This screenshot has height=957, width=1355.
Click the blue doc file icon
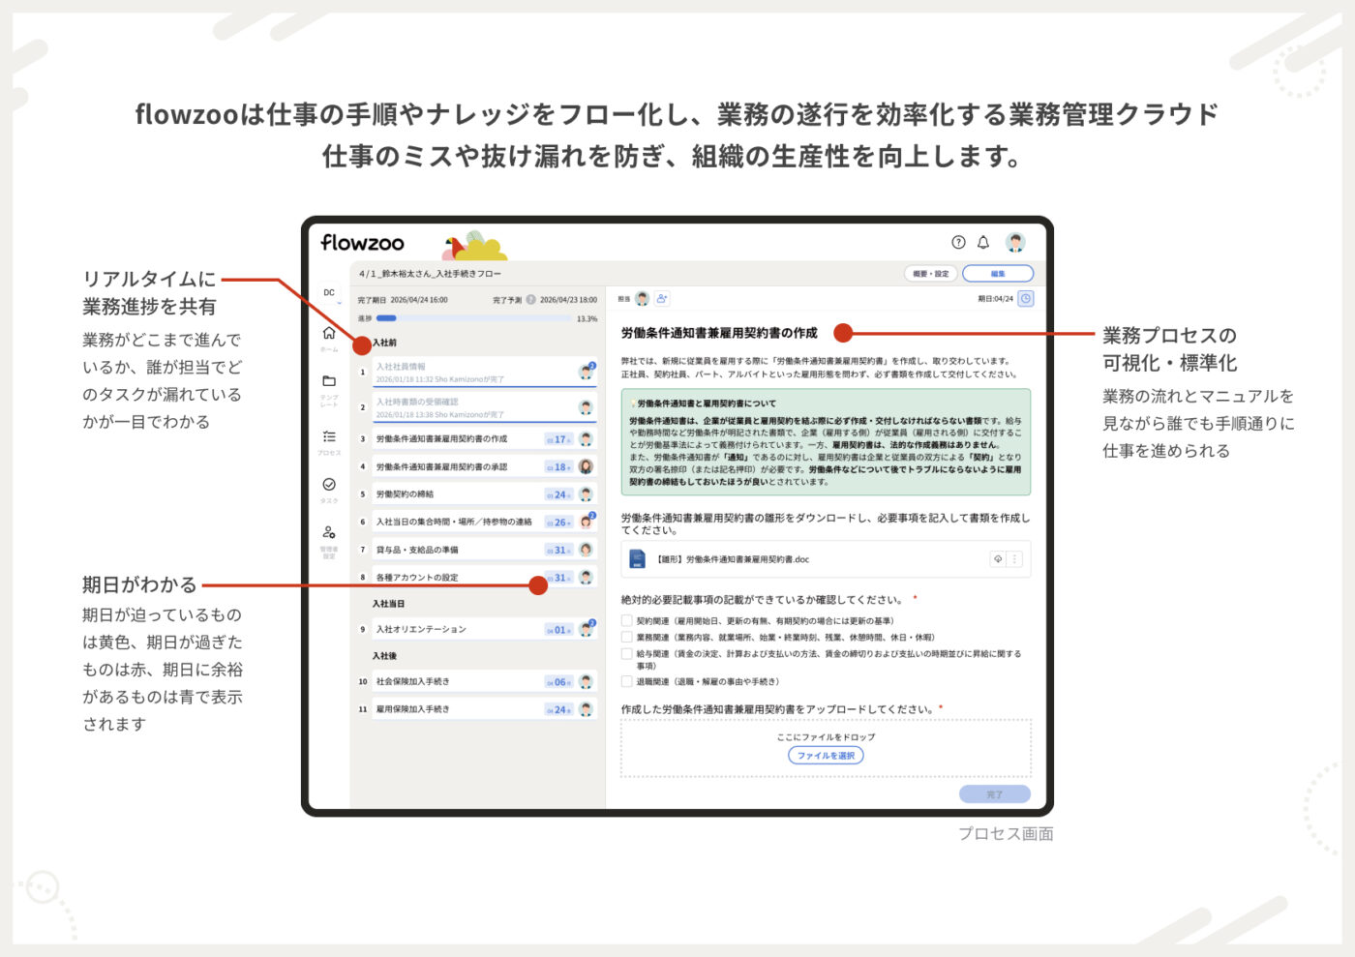pyautogui.click(x=637, y=559)
